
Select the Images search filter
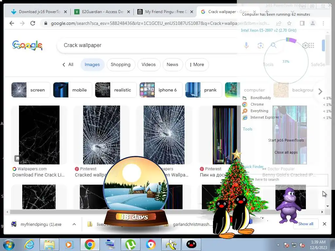point(92,64)
